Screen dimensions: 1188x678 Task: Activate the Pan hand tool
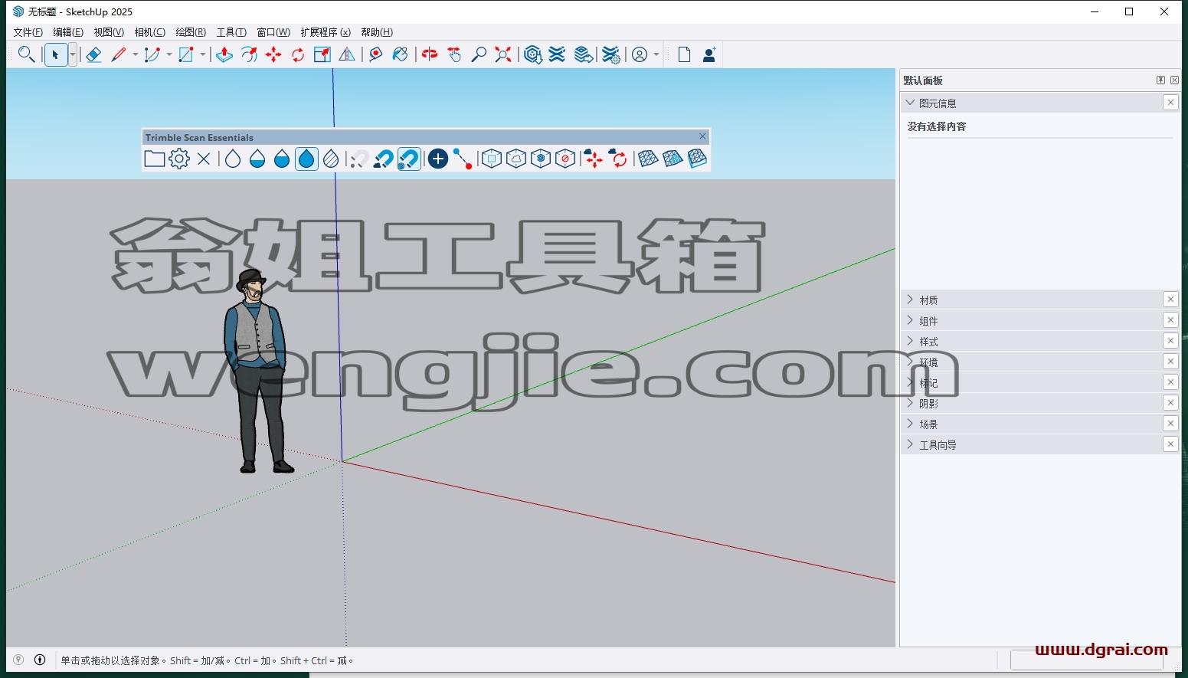[x=454, y=54]
